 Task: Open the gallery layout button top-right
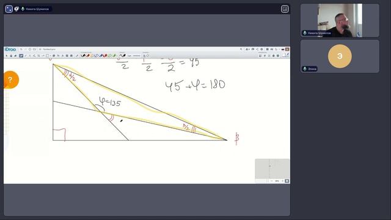[285, 9]
